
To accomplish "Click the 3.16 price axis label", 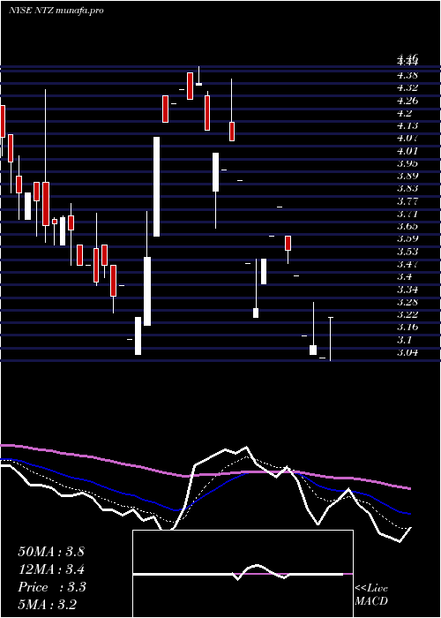I will (407, 328).
